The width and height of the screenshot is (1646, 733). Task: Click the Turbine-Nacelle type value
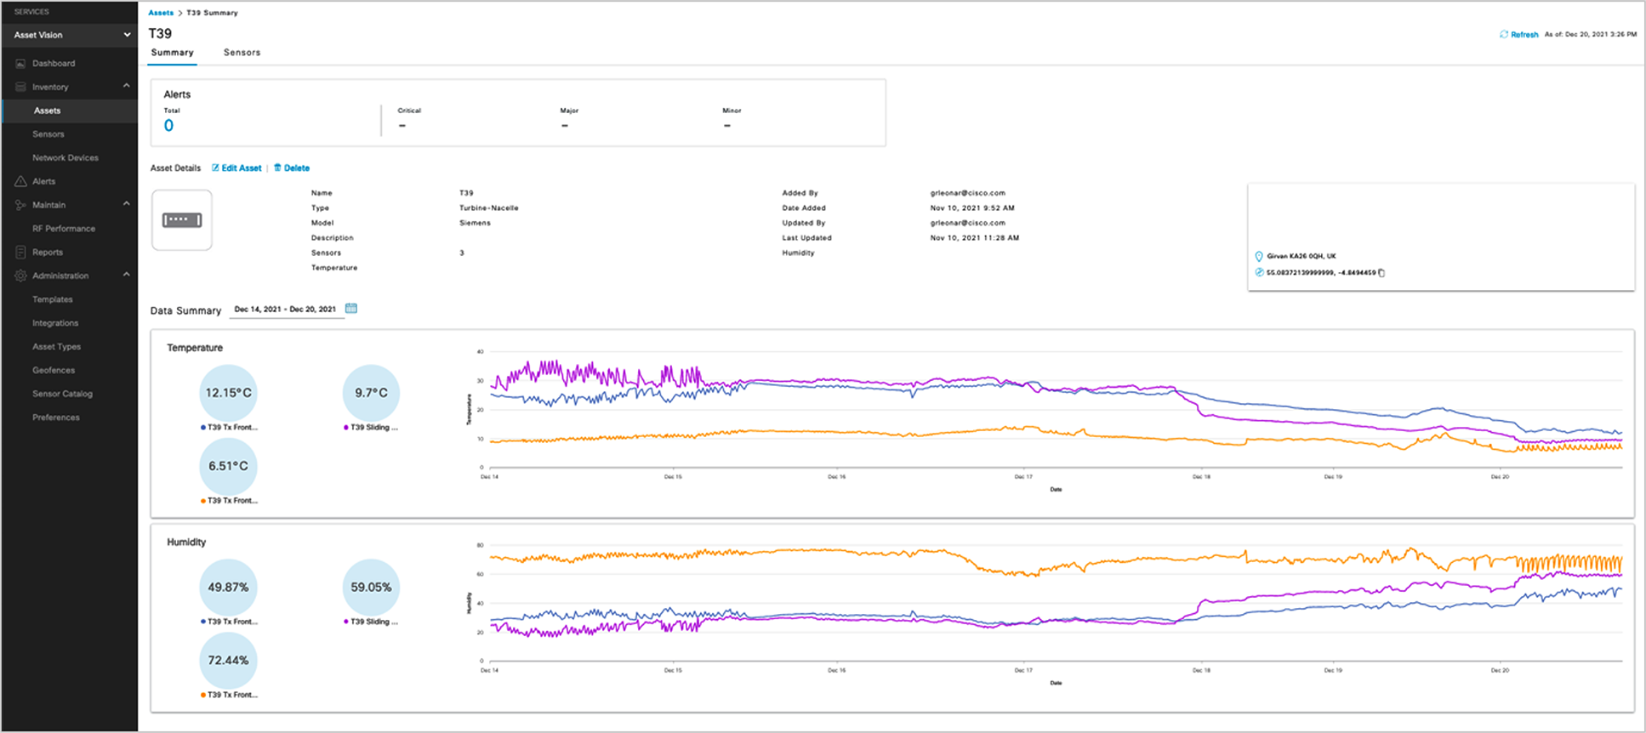click(x=489, y=208)
